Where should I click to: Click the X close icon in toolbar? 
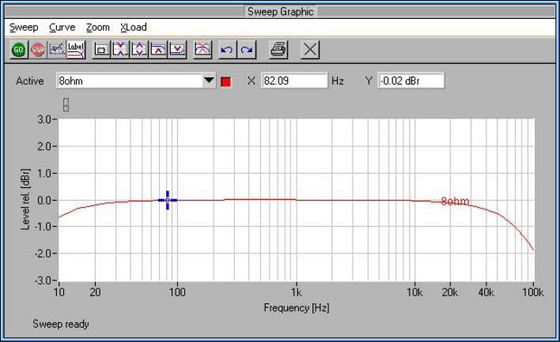[x=310, y=50]
